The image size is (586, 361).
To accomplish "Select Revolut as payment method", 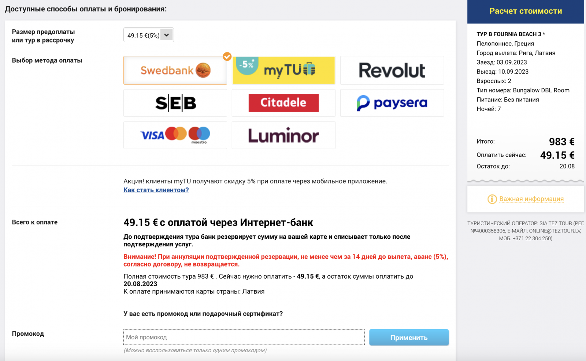I will tap(392, 70).
